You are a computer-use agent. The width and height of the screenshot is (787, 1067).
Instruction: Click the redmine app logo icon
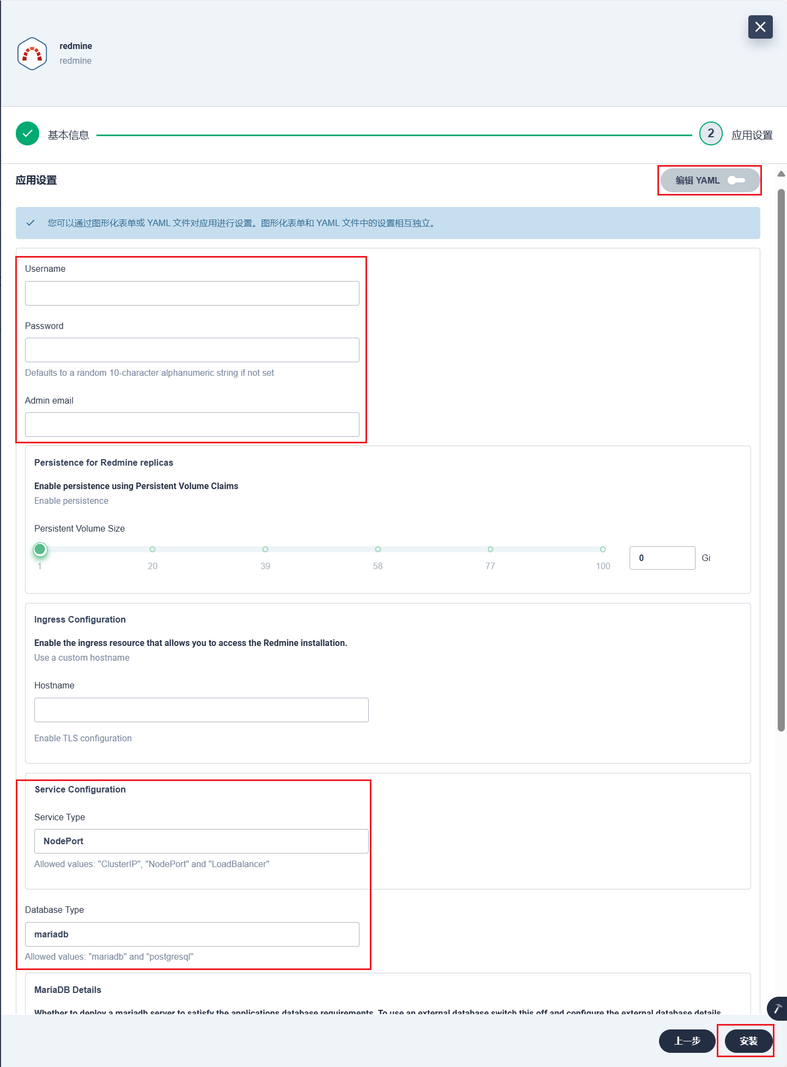[x=32, y=53]
